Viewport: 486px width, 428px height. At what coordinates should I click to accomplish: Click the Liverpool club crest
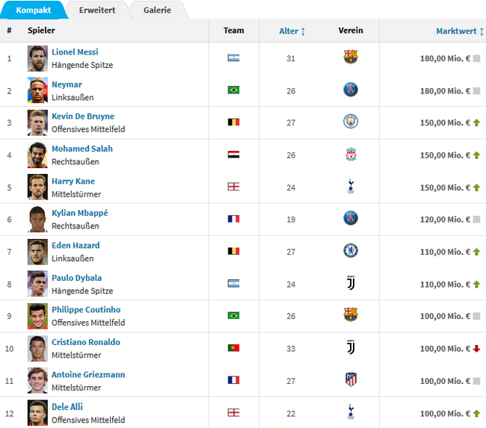coord(351,154)
